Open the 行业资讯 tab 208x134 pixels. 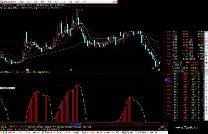(x=34, y=129)
